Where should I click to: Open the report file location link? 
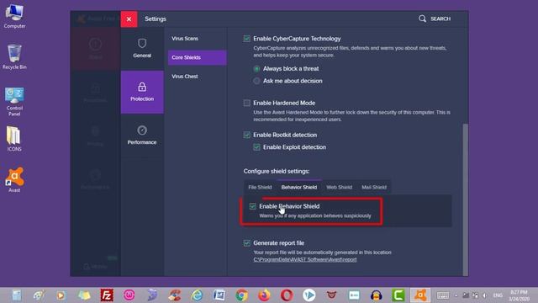[305, 260]
